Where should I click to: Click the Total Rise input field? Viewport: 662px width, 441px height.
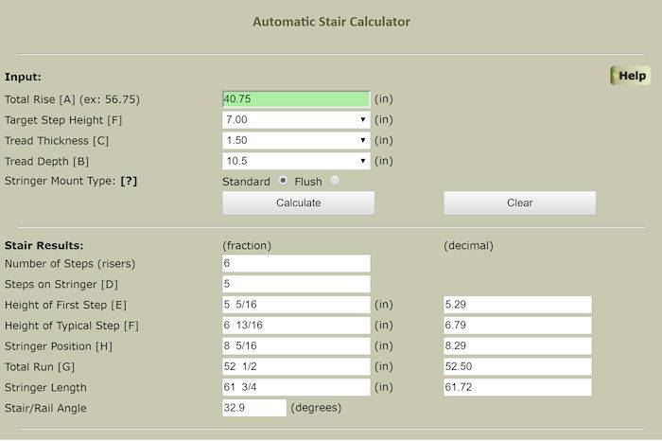click(295, 99)
